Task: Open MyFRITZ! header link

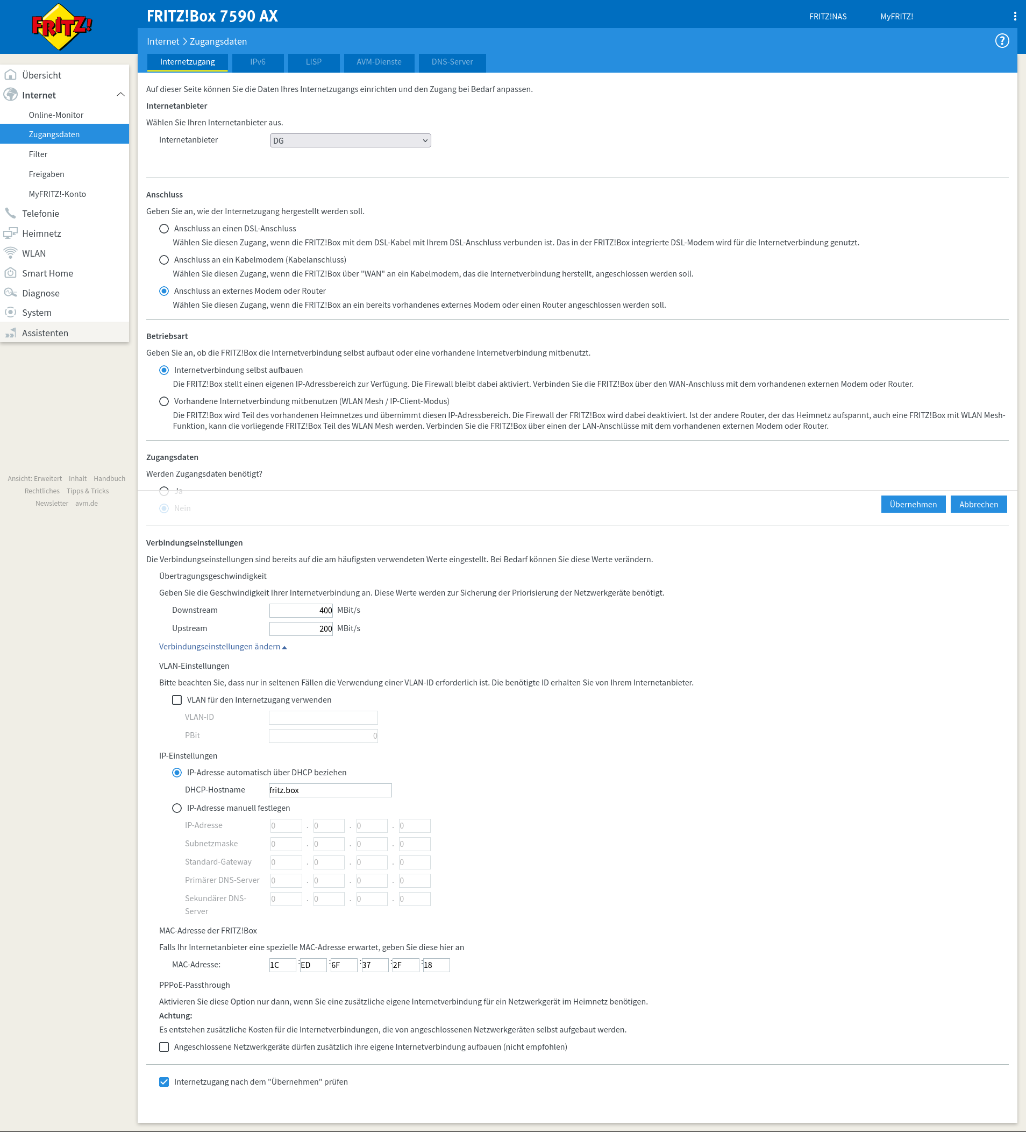Action: pyautogui.click(x=896, y=16)
